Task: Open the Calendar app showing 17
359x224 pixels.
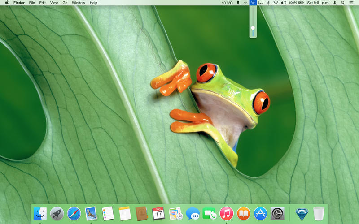Action: tap(158, 213)
